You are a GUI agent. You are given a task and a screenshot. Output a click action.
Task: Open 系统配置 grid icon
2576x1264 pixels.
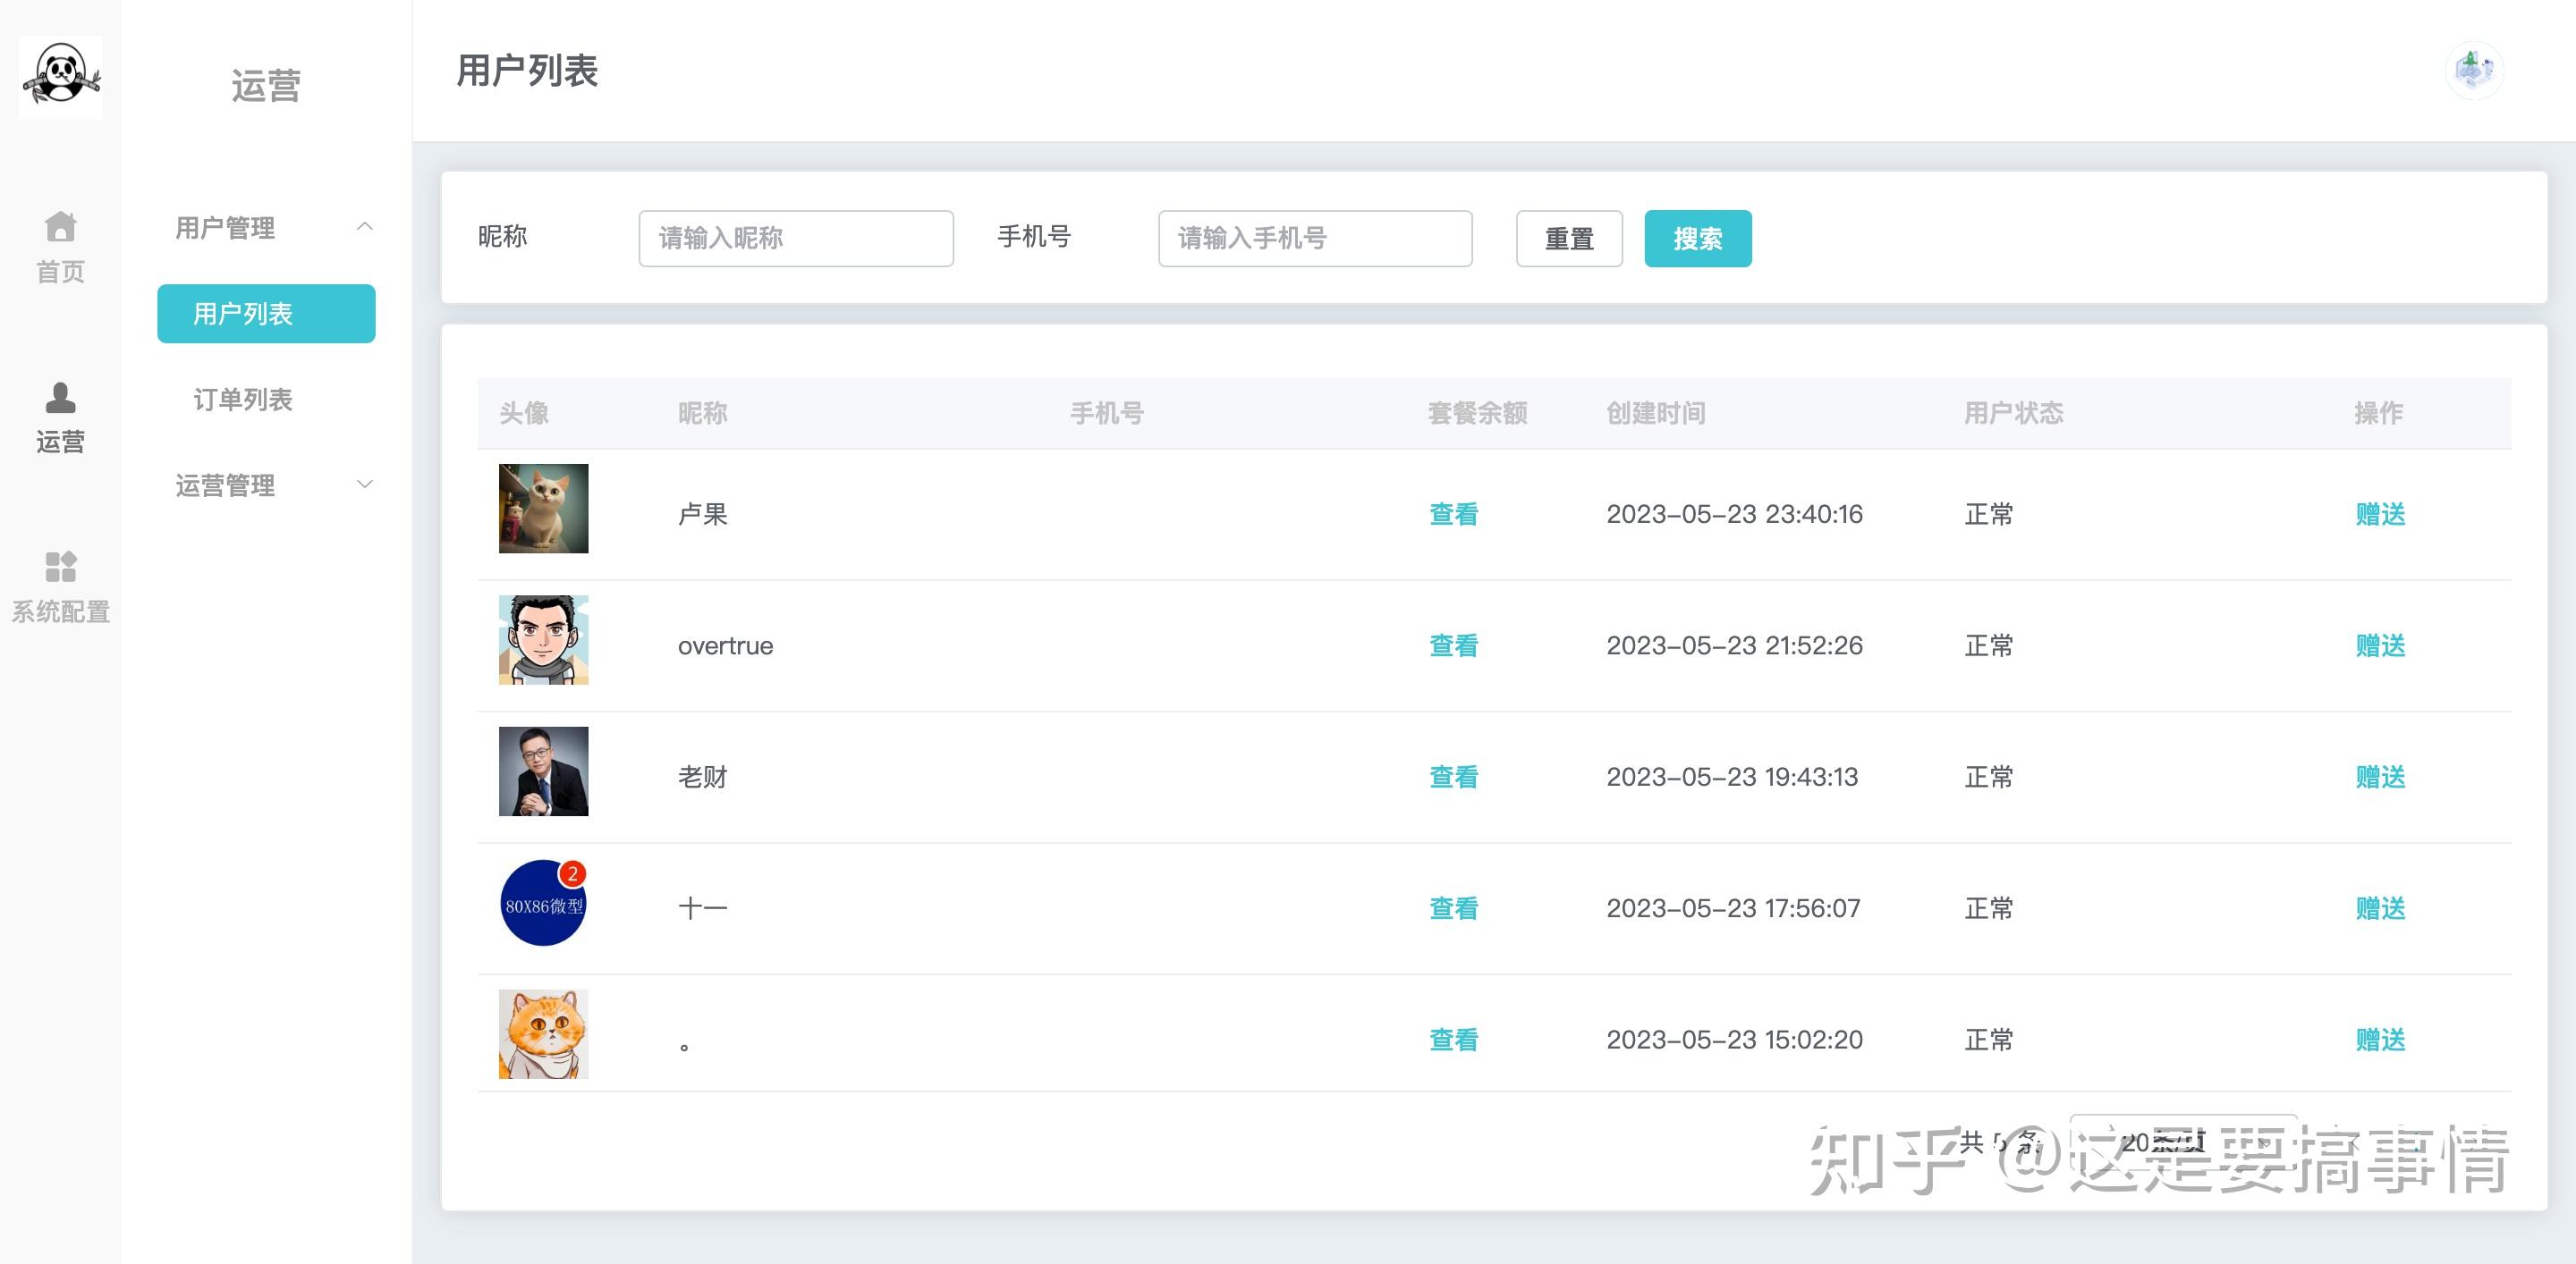coord(60,568)
